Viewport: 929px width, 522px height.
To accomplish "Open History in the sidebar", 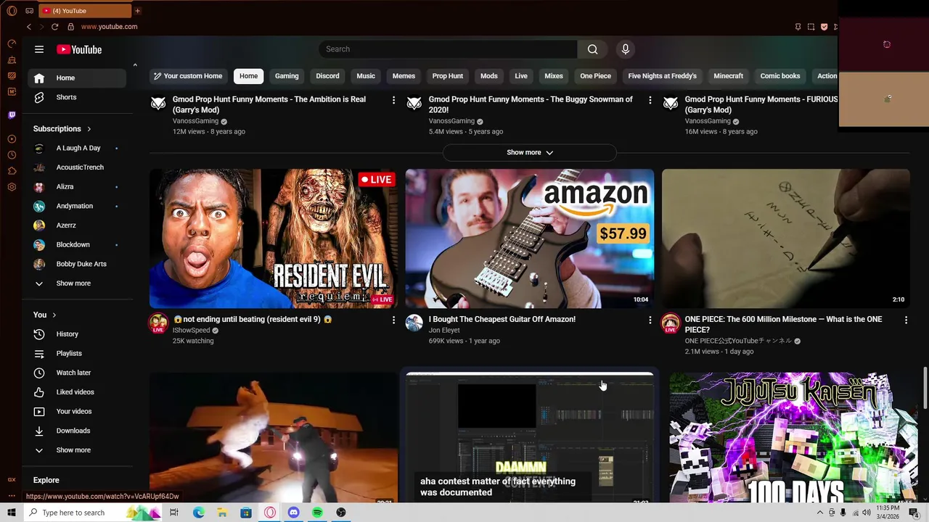I will [x=77, y=334].
